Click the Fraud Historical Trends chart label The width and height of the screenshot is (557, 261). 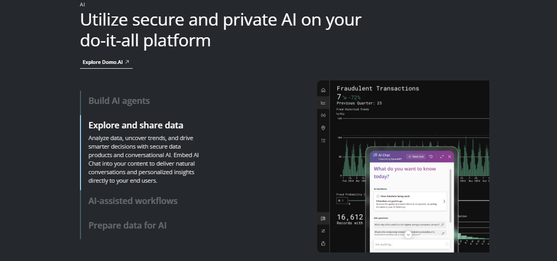tap(353, 109)
